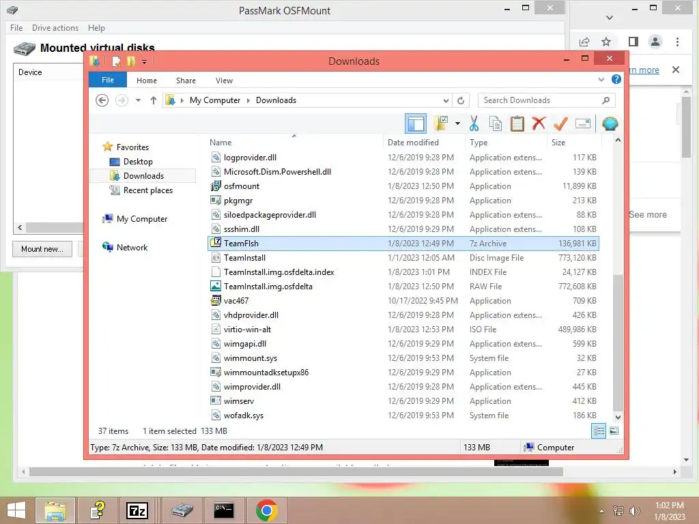Expand the Explorer ribbon chevron

(x=601, y=79)
